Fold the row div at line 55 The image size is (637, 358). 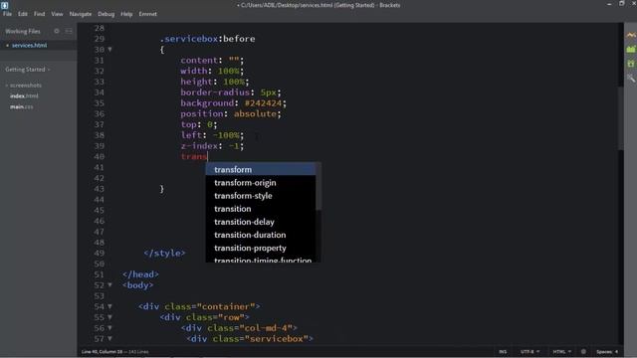coord(109,317)
